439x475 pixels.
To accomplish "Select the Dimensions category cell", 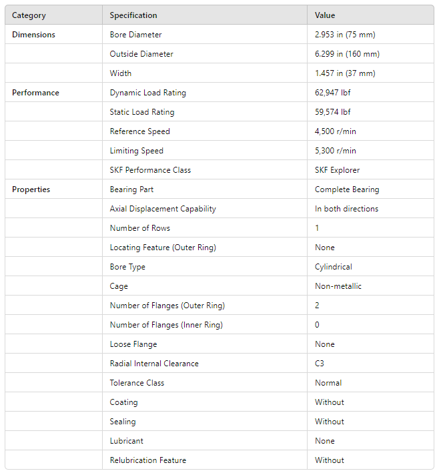I will tap(33, 35).
